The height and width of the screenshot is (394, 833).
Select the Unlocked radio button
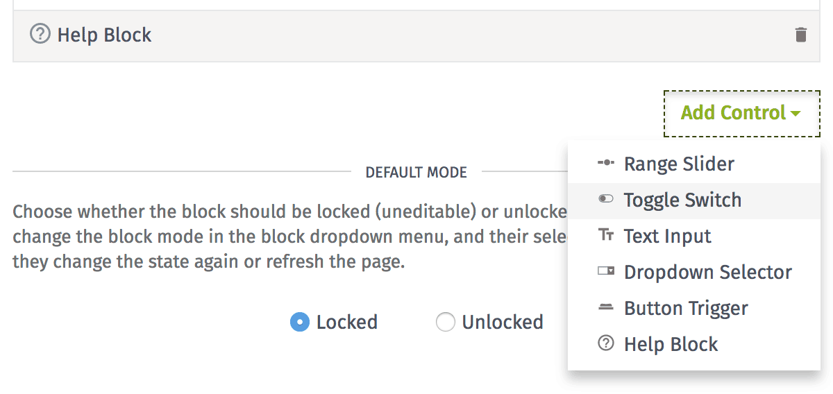(x=445, y=322)
